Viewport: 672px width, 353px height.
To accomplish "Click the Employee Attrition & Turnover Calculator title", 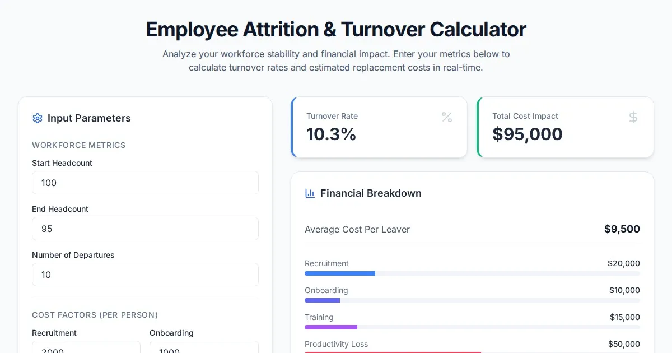I will (x=336, y=29).
